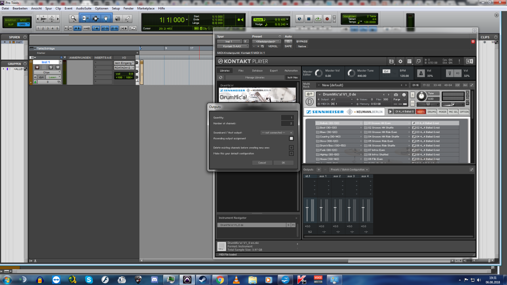Image resolution: width=507 pixels, height=285 pixels.
Task: Click Number of channels input field
Action: [x=287, y=123]
